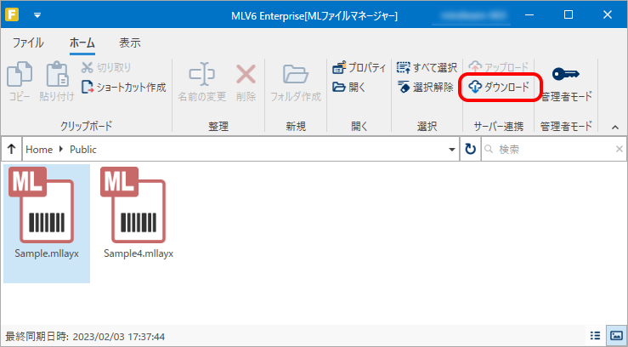Collapse the ribbon with chevron
628x347 pixels.
[615, 128]
